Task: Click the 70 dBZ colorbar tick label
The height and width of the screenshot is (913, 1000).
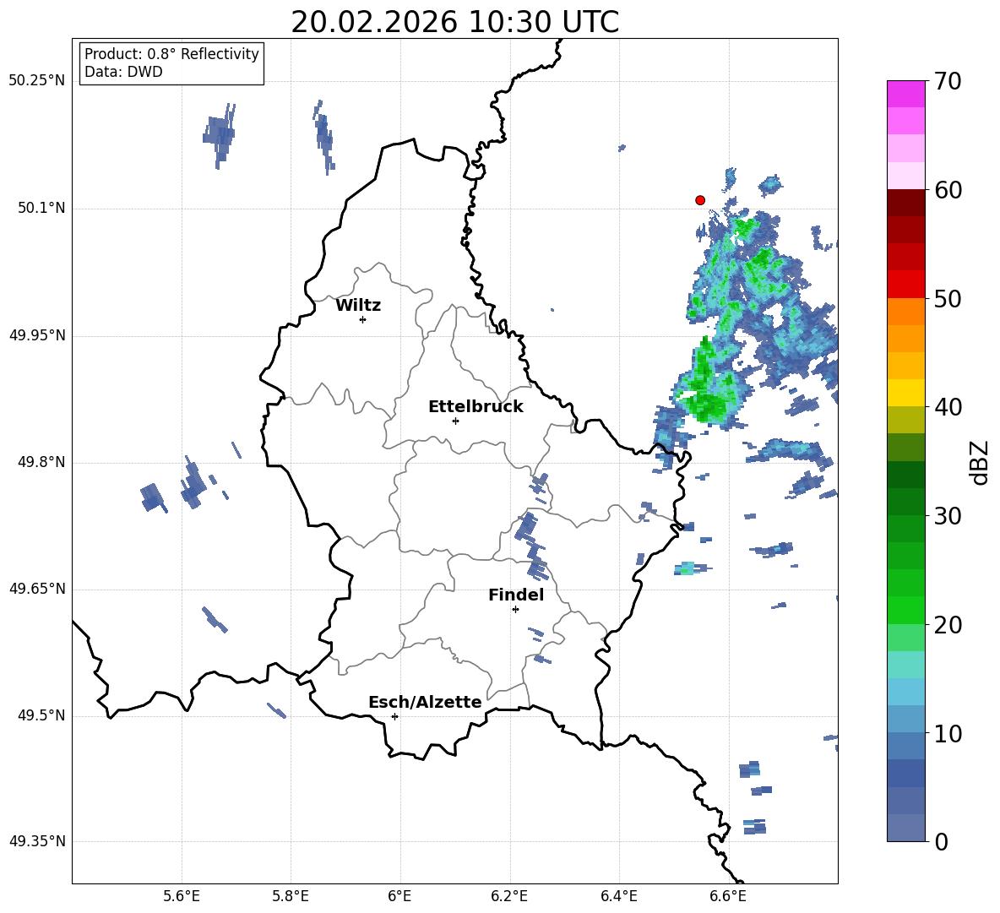Action: [x=948, y=82]
